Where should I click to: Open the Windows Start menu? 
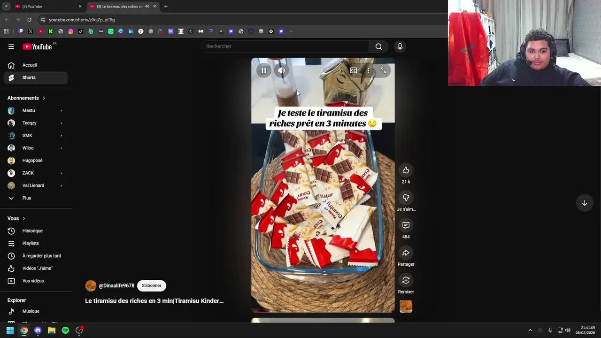(x=10, y=330)
